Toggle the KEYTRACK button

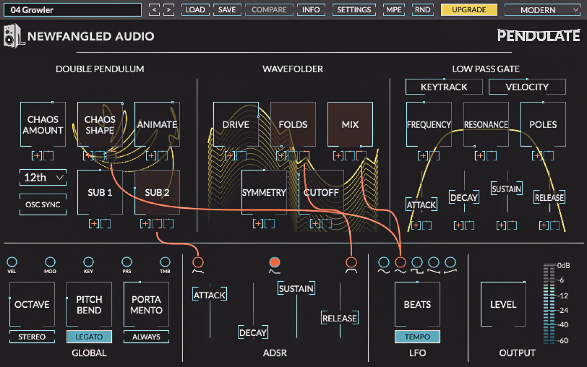point(444,87)
